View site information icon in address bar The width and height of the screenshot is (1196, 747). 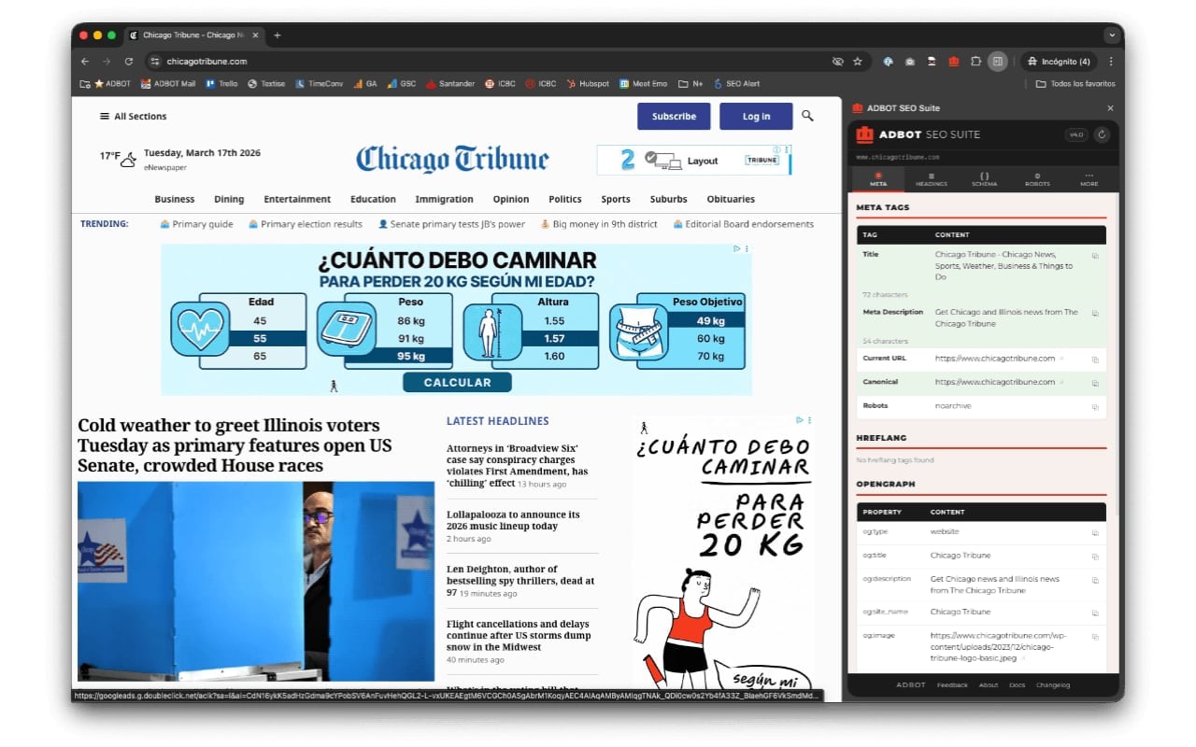(x=155, y=62)
